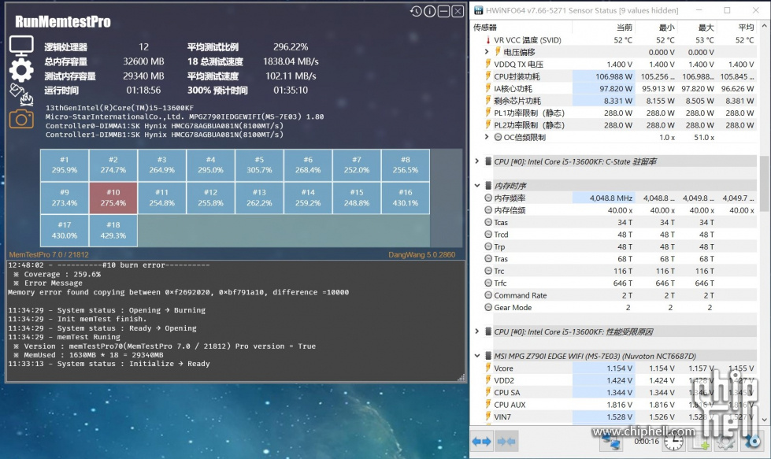The width and height of the screenshot is (771, 459).
Task: Click the blue X icon in HWiNFO toolbar
Action: 752,442
